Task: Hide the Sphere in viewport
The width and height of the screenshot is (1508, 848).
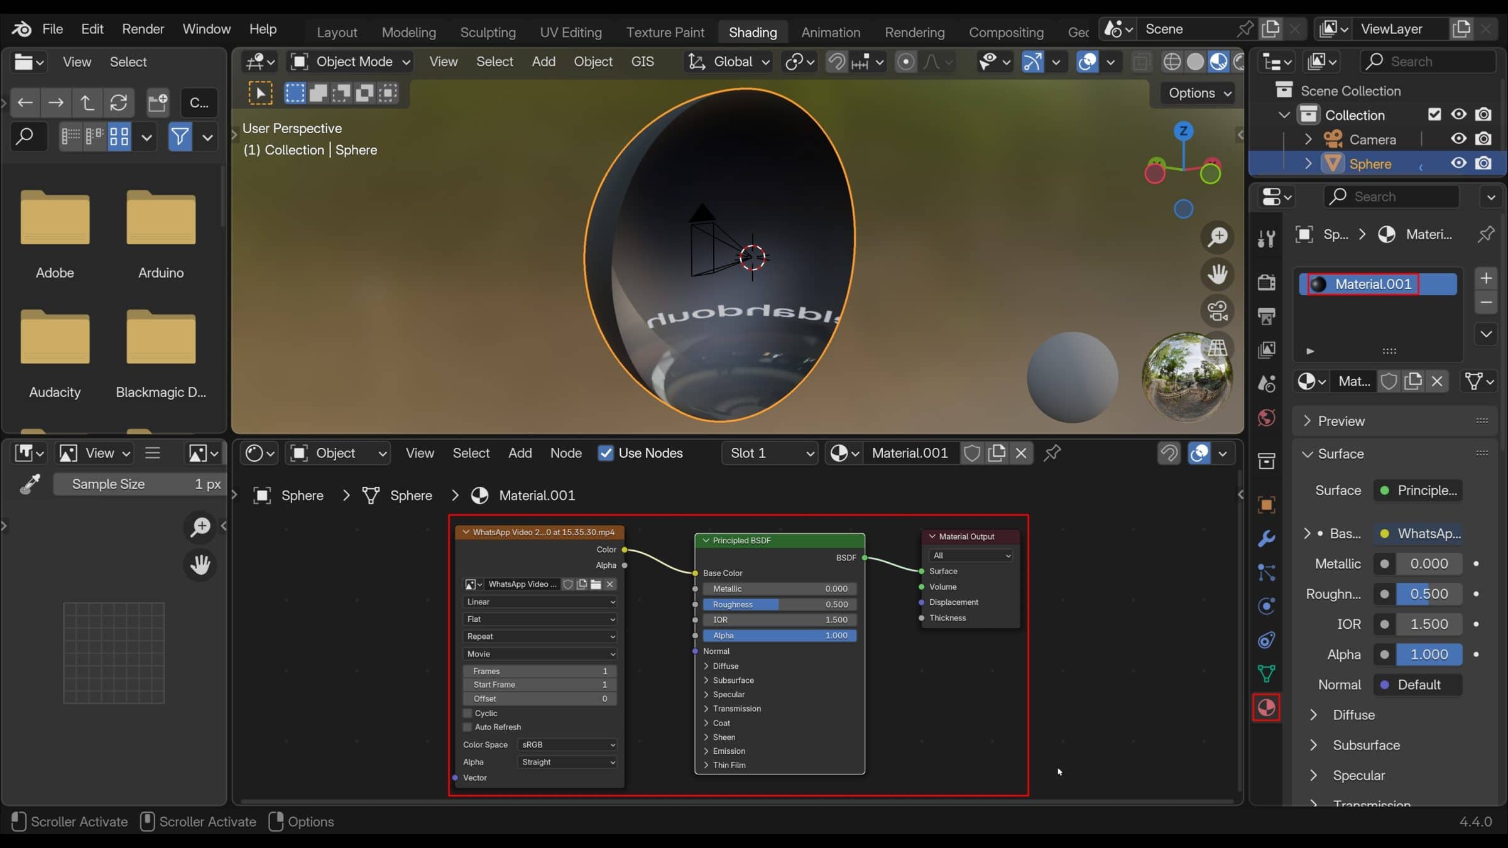Action: coord(1459,163)
